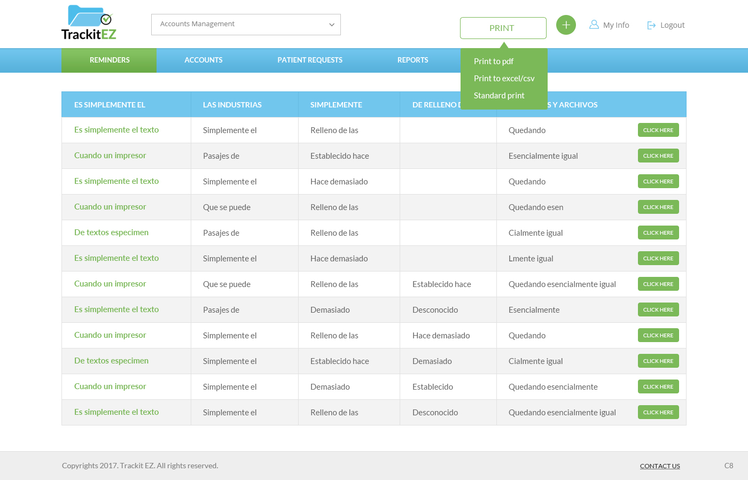The width and height of the screenshot is (748, 480).
Task: Click the TrackitEZ logo
Action: pyautogui.click(x=89, y=23)
